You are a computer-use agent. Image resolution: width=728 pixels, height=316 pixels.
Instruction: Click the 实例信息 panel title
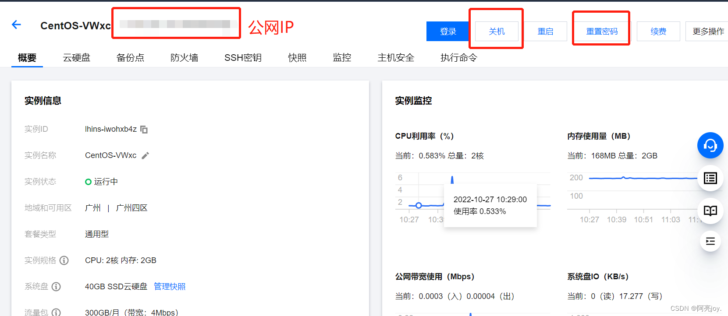(x=43, y=101)
